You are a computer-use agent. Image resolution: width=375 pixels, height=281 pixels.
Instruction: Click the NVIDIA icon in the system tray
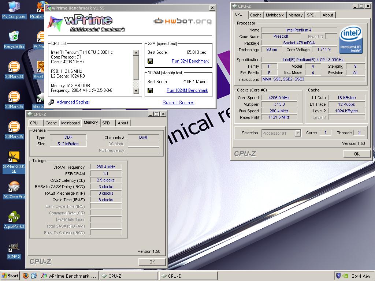(x=345, y=276)
